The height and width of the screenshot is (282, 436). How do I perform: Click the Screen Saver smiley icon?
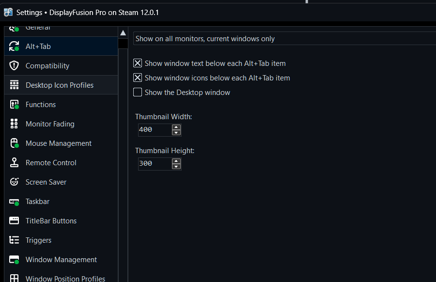click(15, 182)
